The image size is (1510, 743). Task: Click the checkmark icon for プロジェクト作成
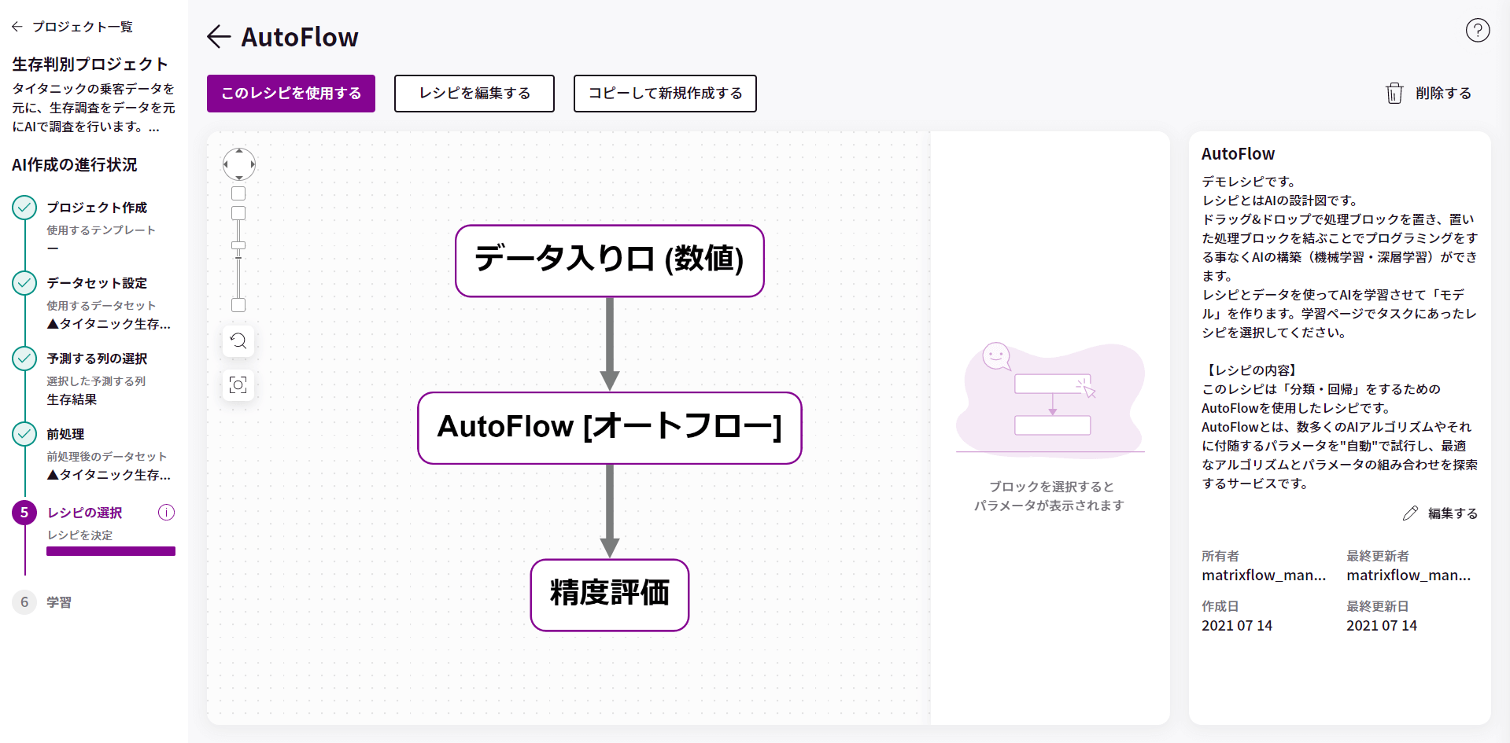24,208
